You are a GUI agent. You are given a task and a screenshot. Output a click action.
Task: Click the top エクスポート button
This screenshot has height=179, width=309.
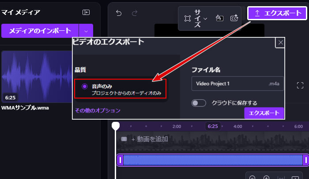[x=277, y=13]
